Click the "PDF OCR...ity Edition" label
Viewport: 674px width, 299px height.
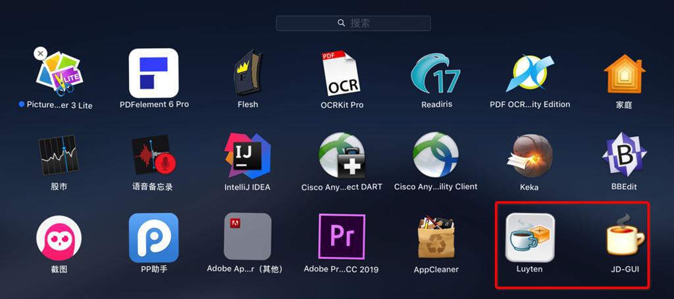pyautogui.click(x=530, y=104)
